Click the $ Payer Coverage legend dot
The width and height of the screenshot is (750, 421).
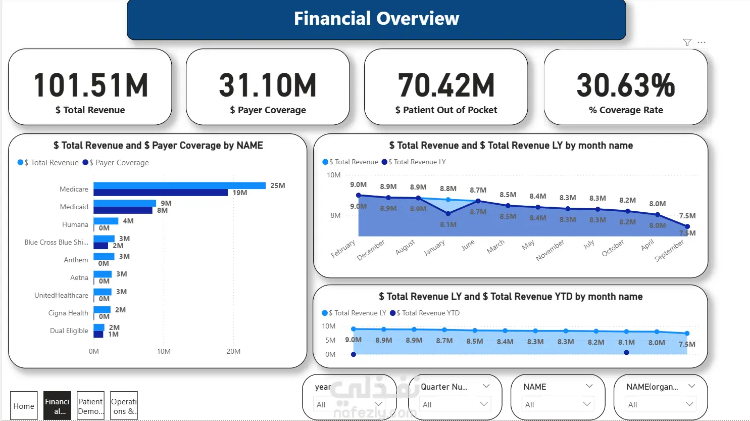[85, 163]
